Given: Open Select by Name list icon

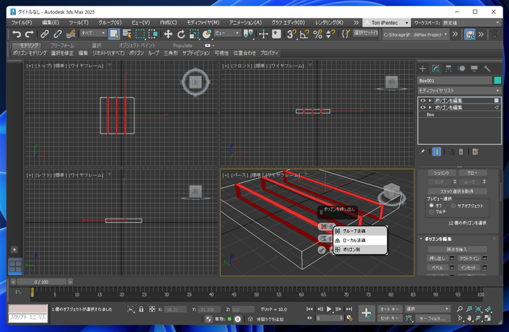Looking at the screenshot, I should tap(127, 34).
